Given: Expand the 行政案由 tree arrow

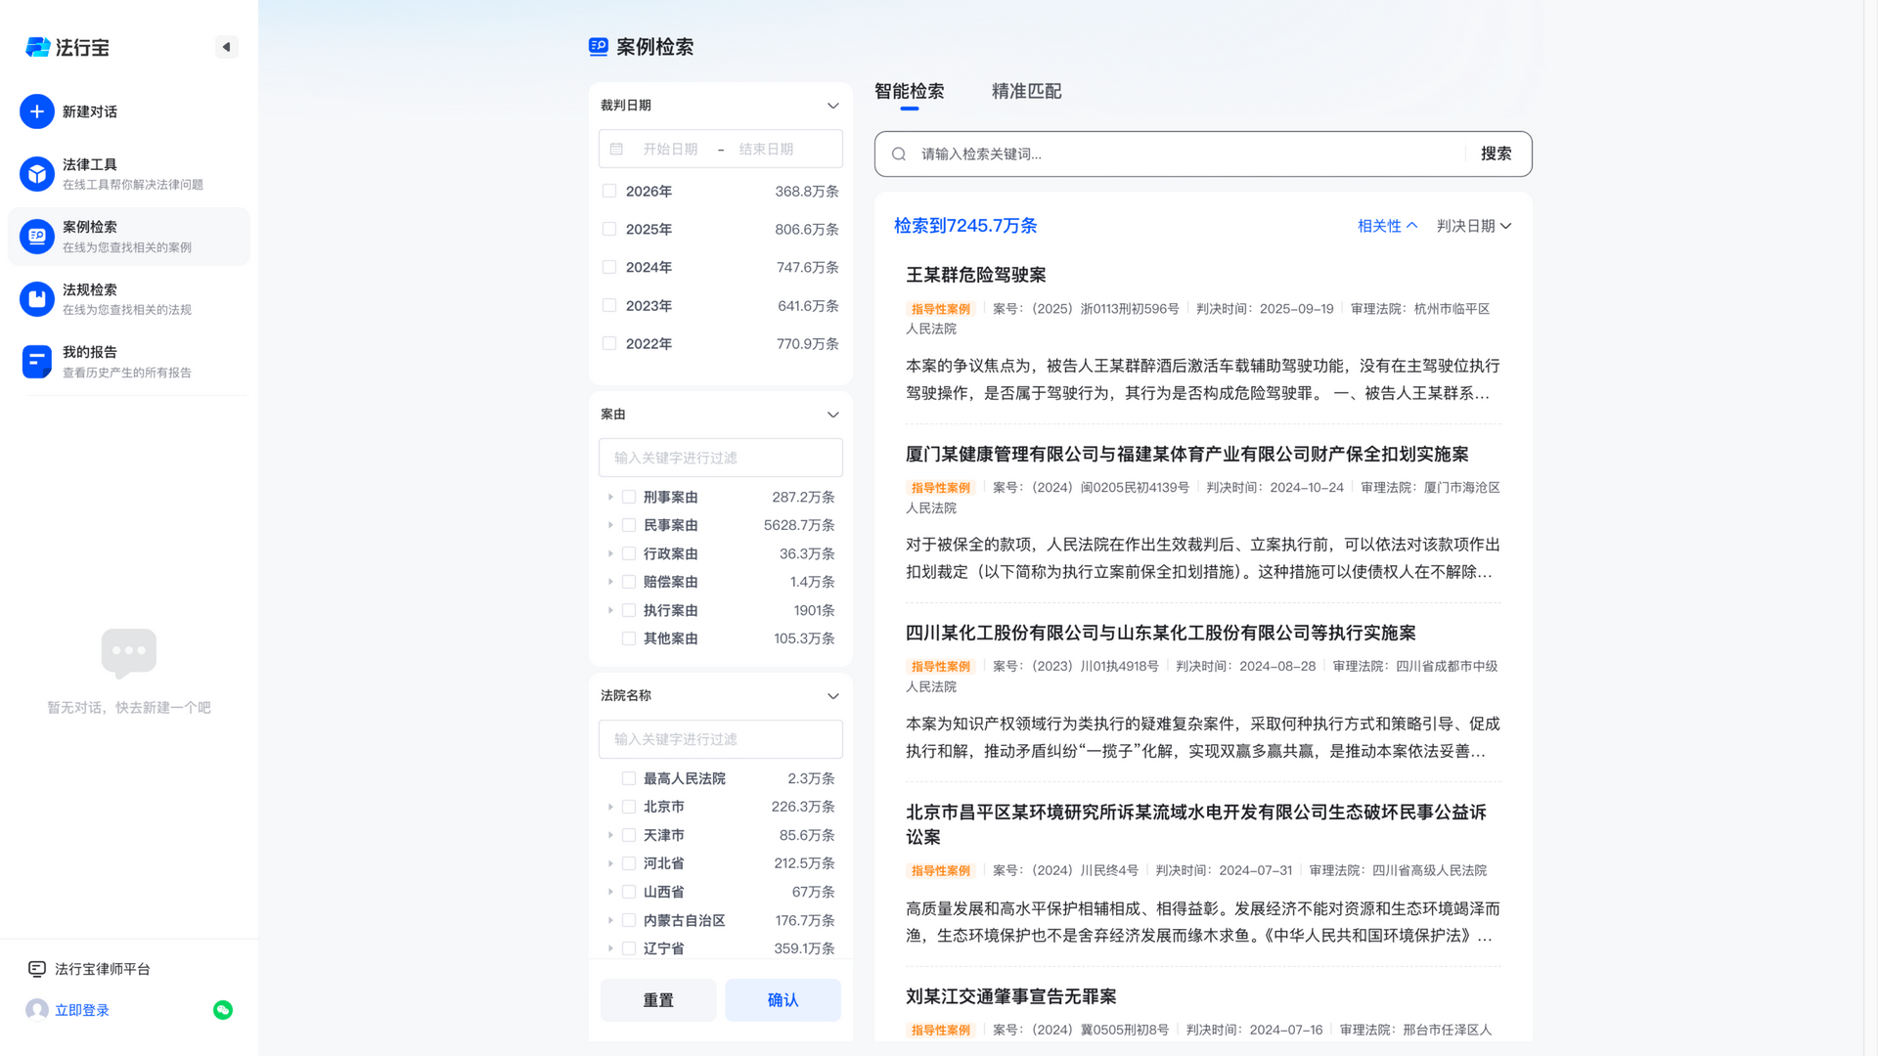Looking at the screenshot, I should point(610,553).
